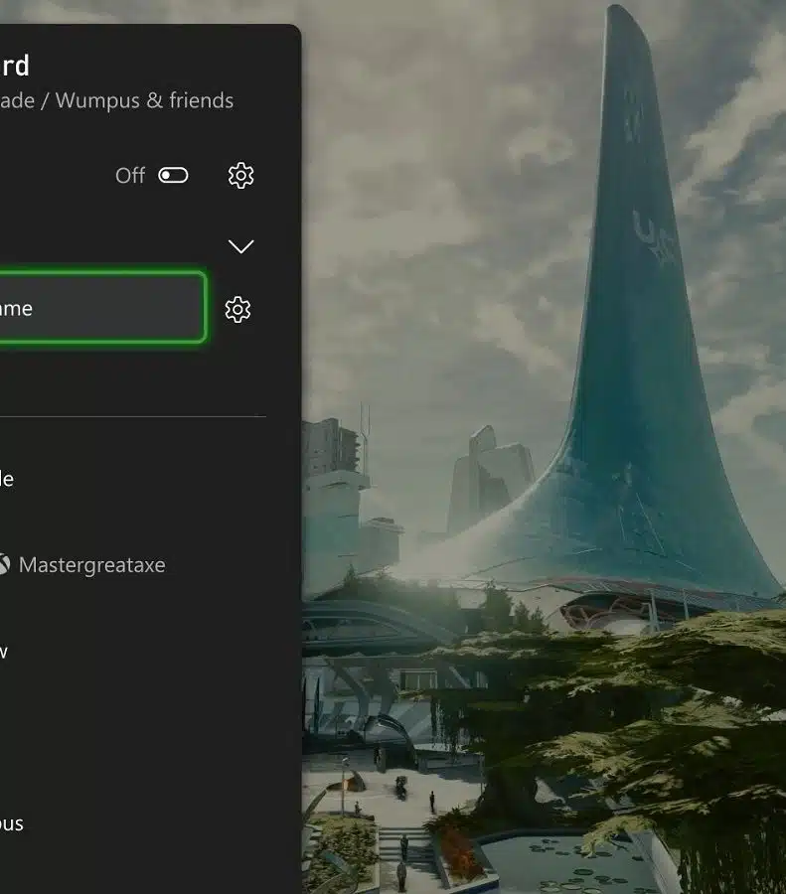
Task: Click the 'Wumpus & friends' channel text
Action: click(x=144, y=100)
